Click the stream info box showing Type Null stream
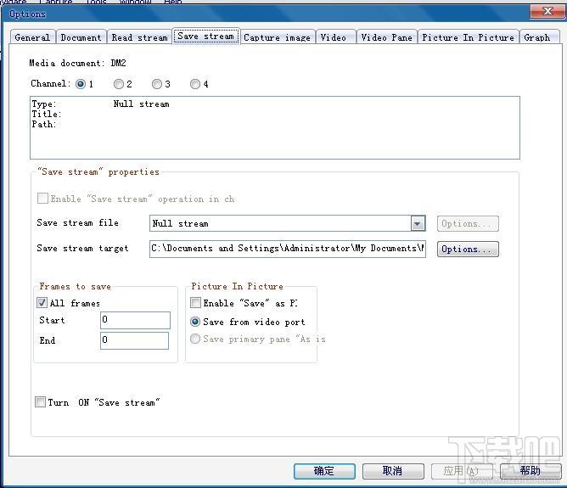Image resolution: width=567 pixels, height=488 pixels. [x=275, y=127]
